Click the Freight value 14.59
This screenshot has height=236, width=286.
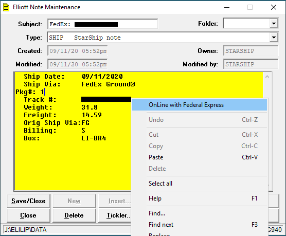click(x=92, y=115)
